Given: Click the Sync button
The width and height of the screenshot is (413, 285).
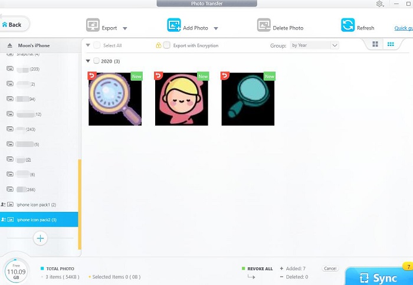Looking at the screenshot, I should point(379,277).
